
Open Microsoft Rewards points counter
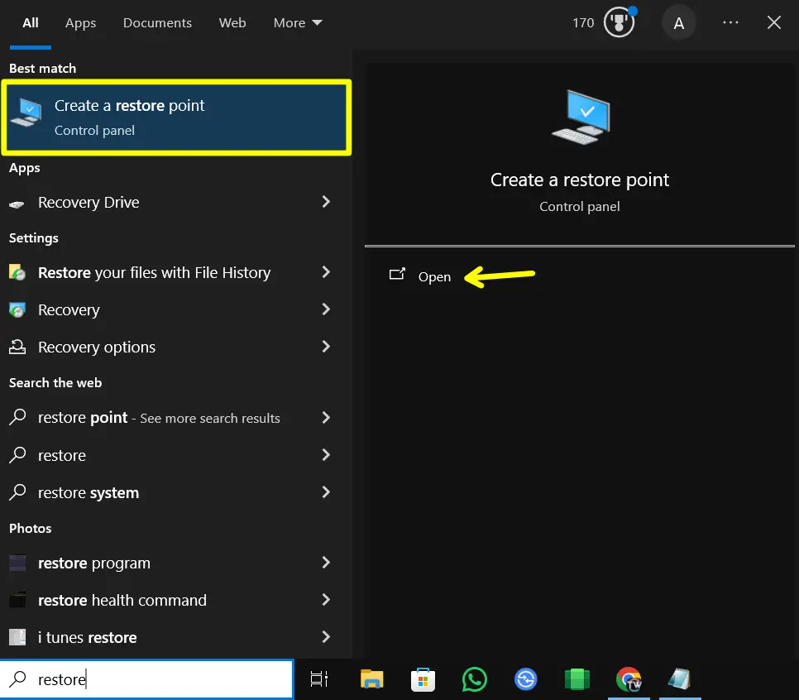[x=603, y=22]
